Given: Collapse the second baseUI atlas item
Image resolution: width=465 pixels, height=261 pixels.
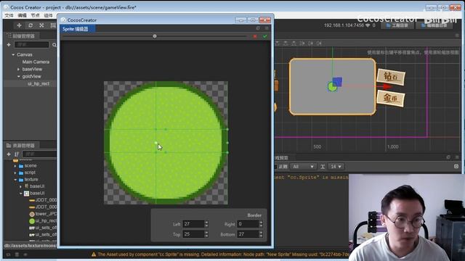Looking at the screenshot, I should tap(20, 194).
